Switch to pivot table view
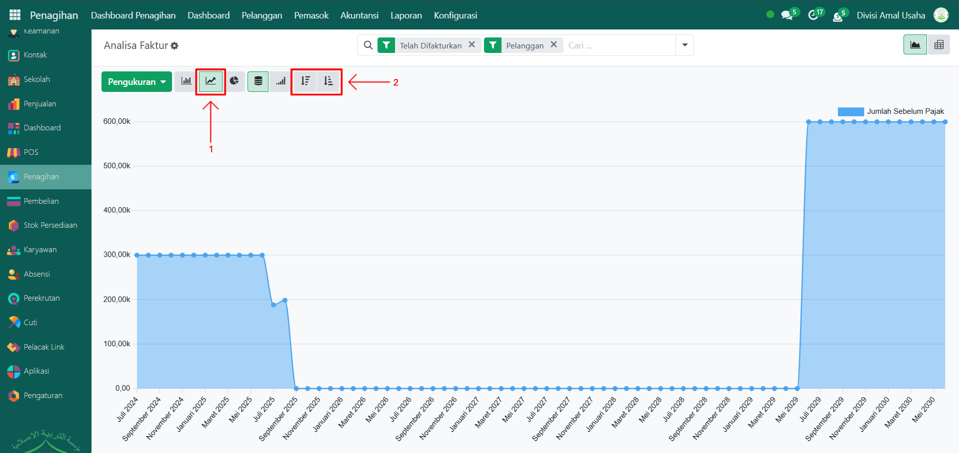The width and height of the screenshot is (959, 453). pyautogui.click(x=938, y=45)
